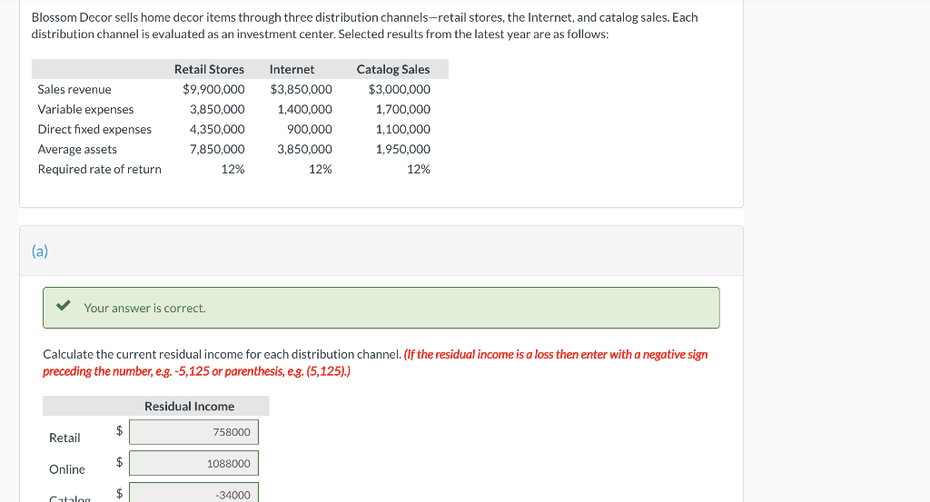The width and height of the screenshot is (930, 502).
Task: Click Retail Stores sales revenue $9,900,000
Action: tap(213, 90)
